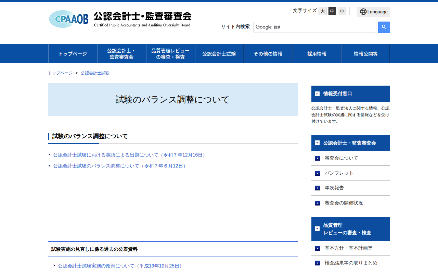
Task: Open 品質管理レビューの審査・検査 nav item
Action: (x=170, y=53)
